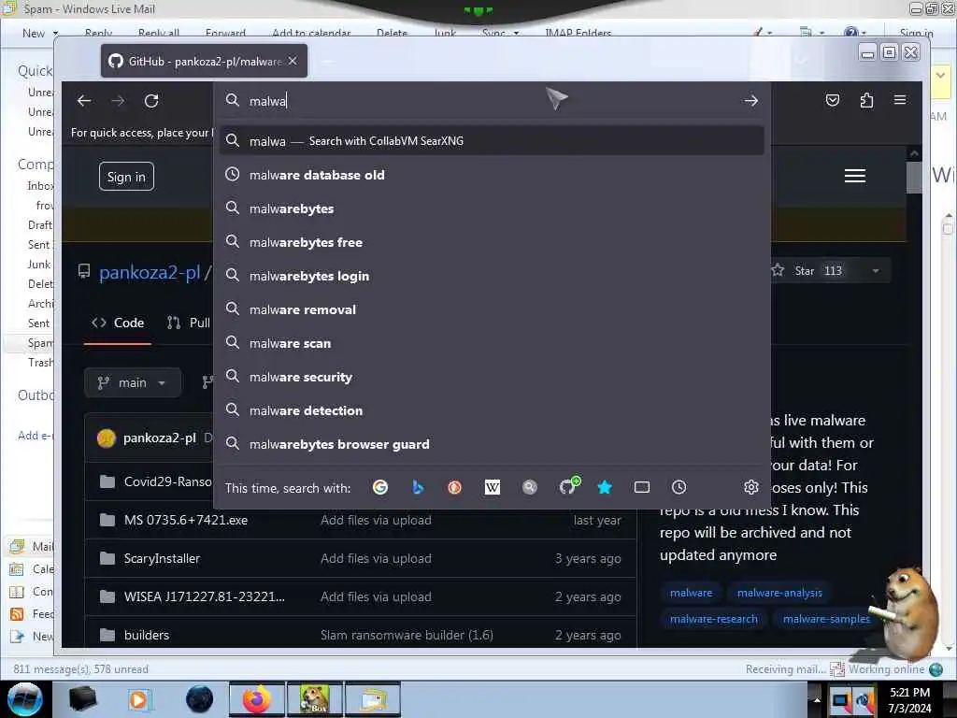Select suggestion malwarebytes login
This screenshot has height=718, width=957.
(492, 276)
